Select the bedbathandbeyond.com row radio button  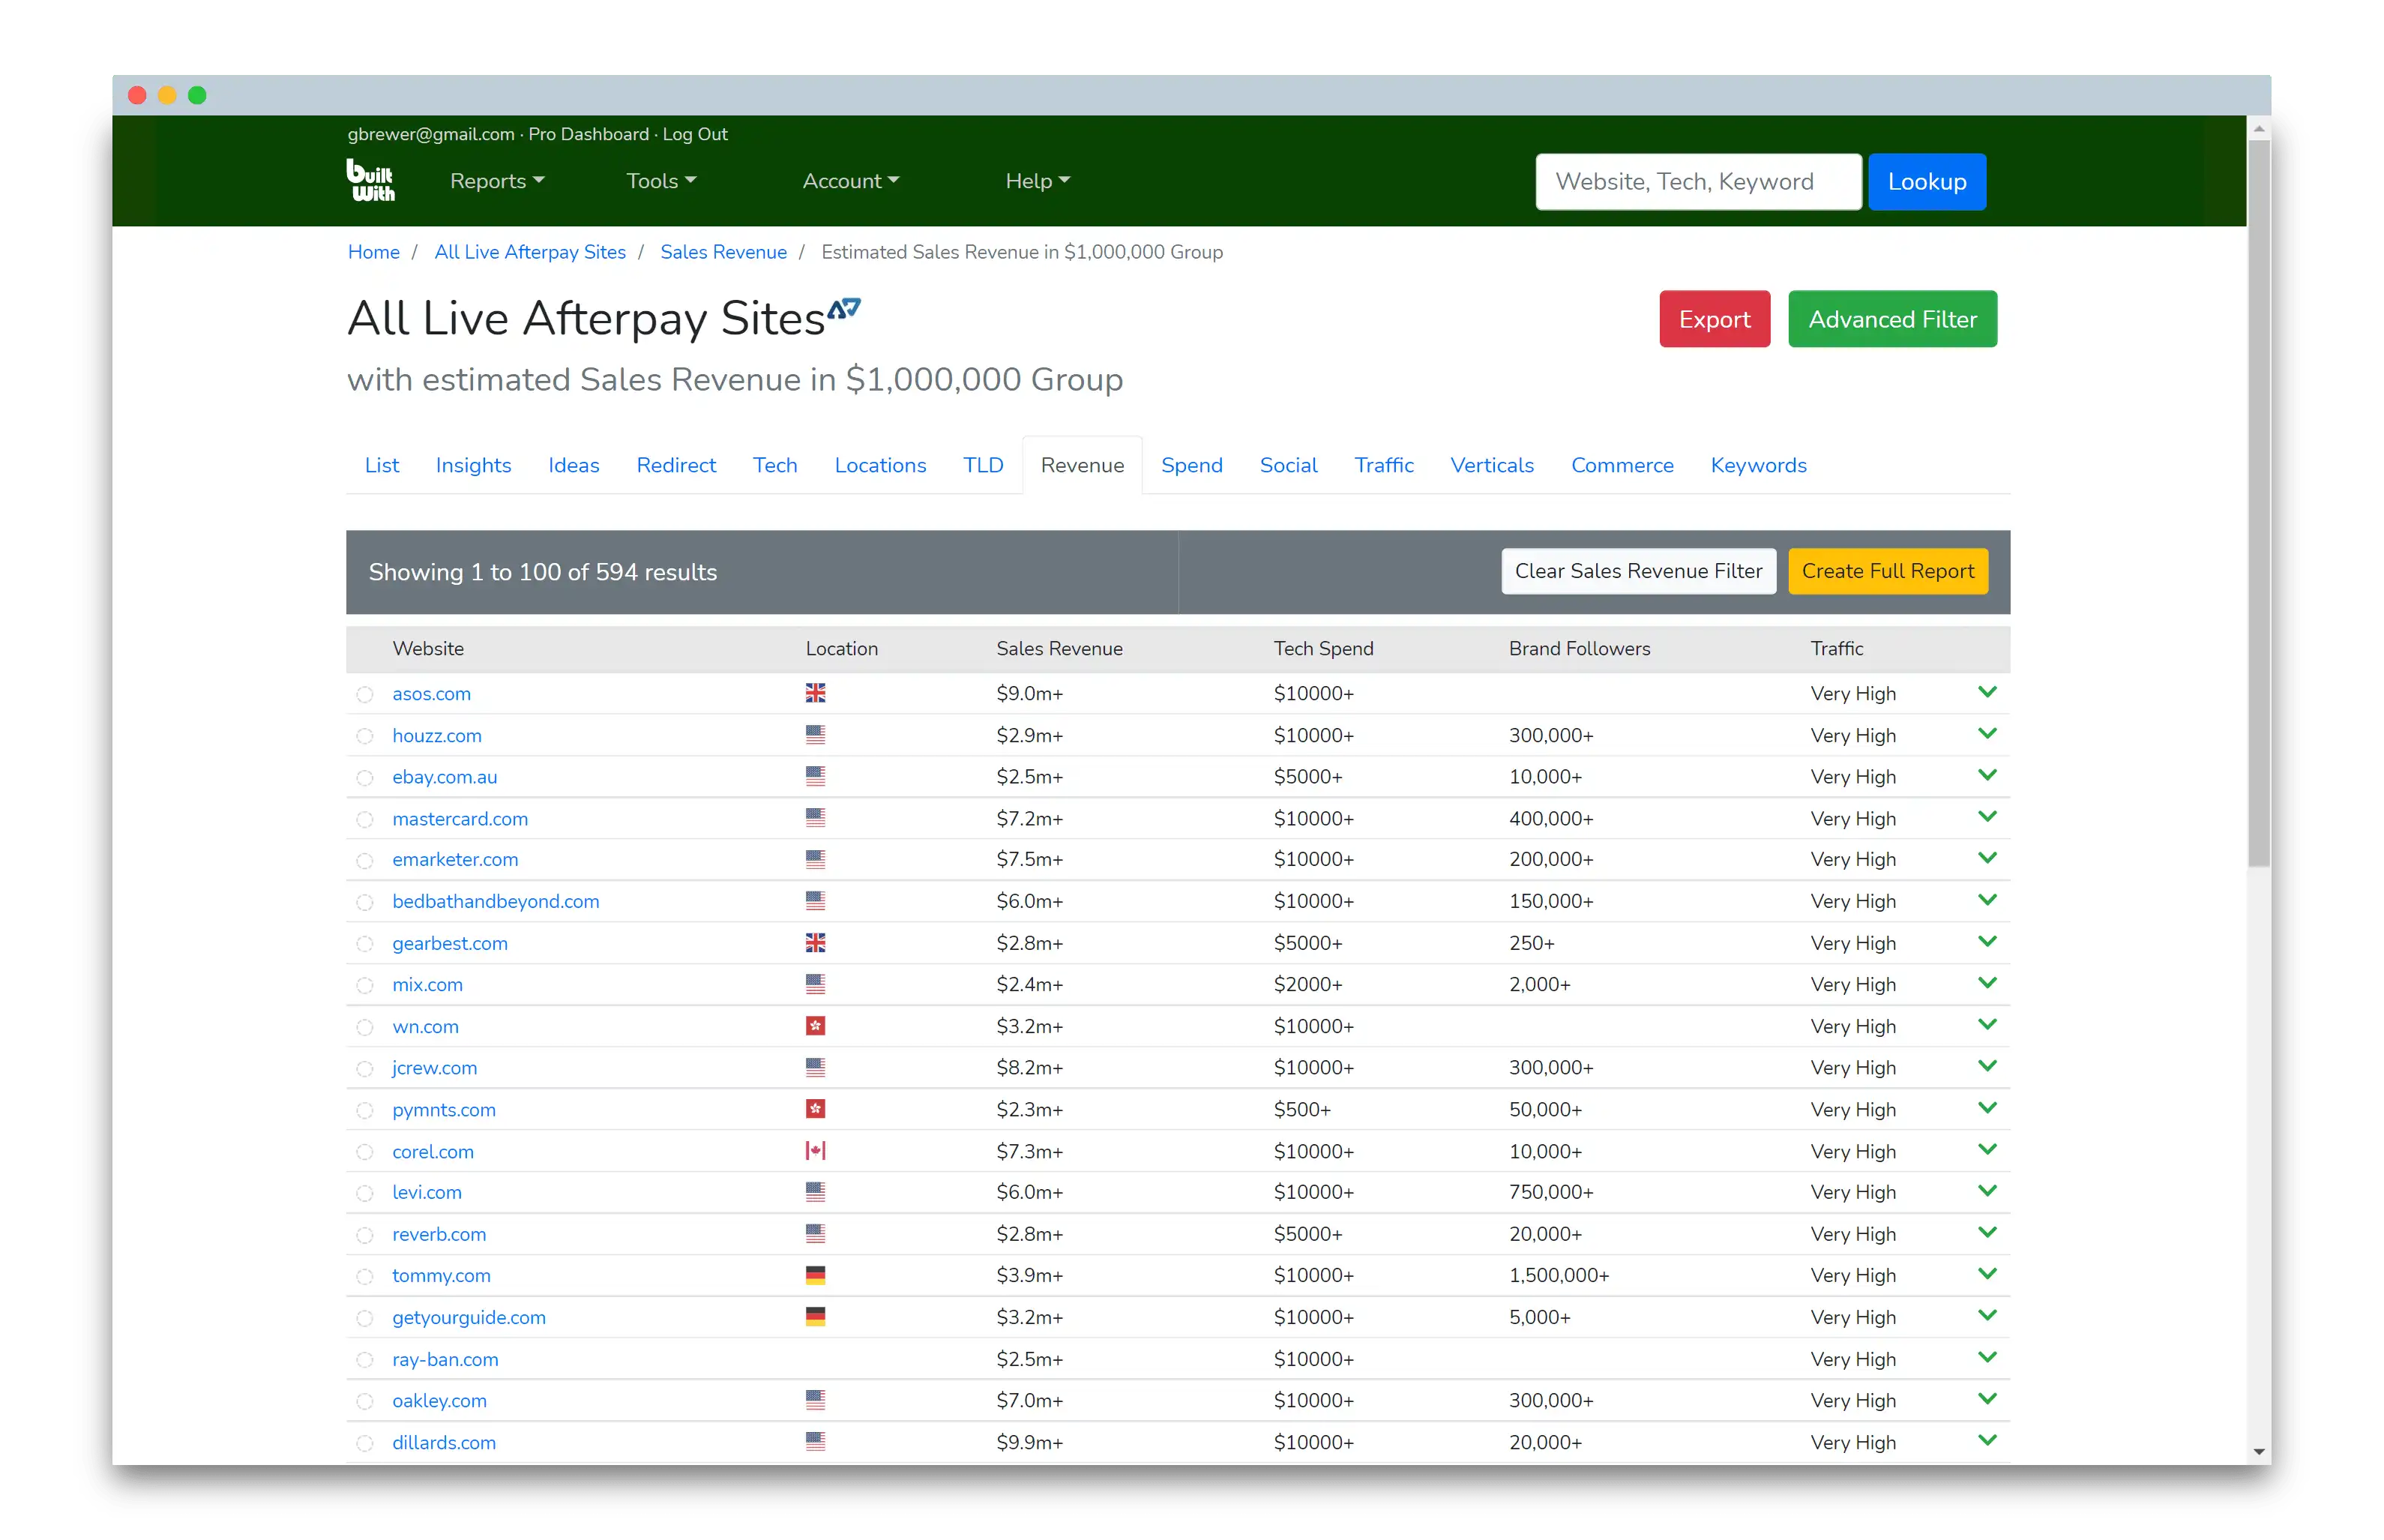pyautogui.click(x=365, y=903)
